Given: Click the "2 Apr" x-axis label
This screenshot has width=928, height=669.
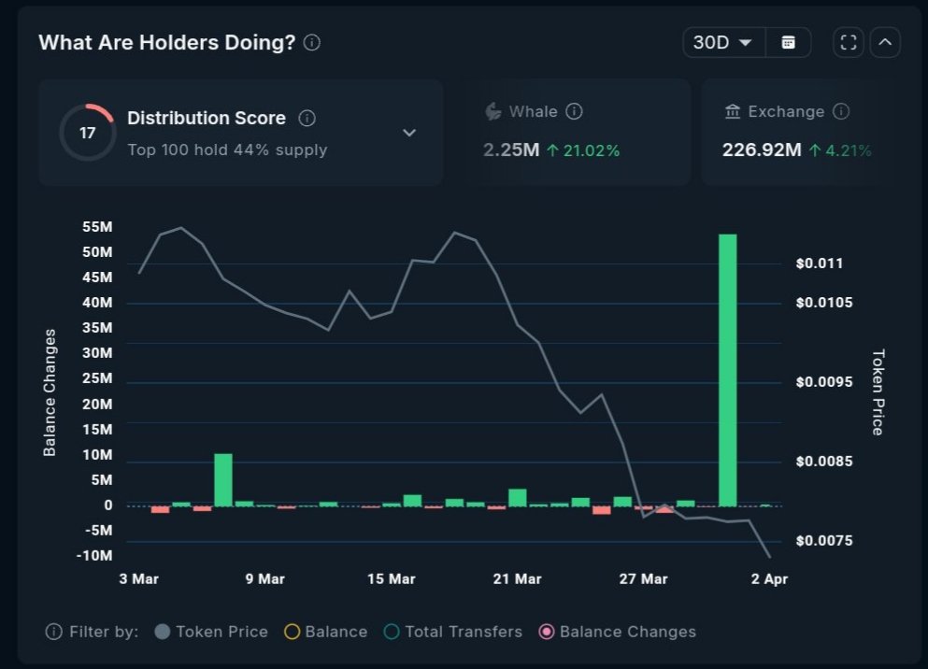Looking at the screenshot, I should (x=769, y=579).
